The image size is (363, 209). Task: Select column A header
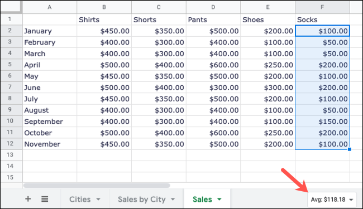[50, 7]
